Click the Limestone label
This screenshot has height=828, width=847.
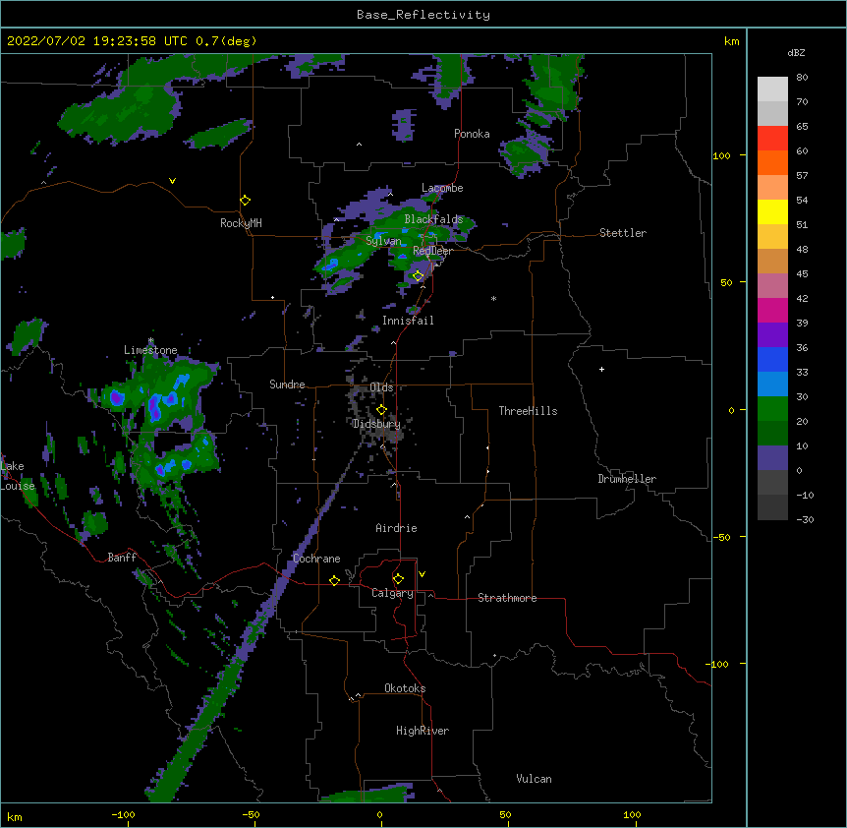coord(150,350)
